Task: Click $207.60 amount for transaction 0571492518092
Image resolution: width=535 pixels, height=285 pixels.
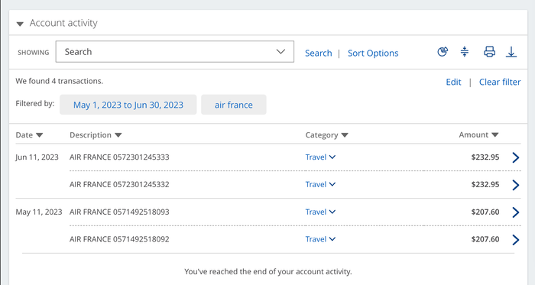Action: tap(485, 239)
